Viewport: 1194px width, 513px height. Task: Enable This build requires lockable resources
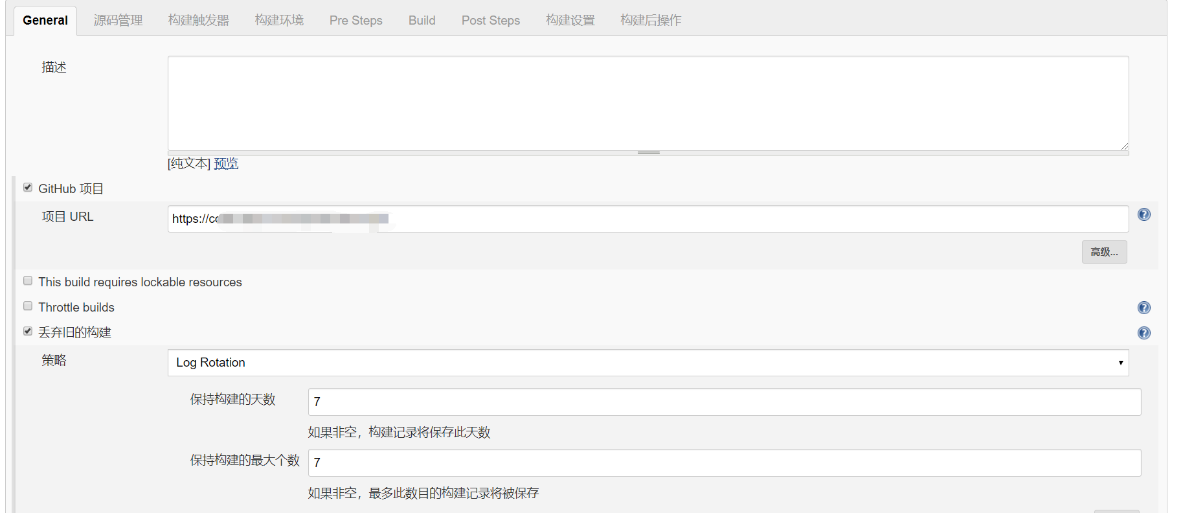click(28, 280)
